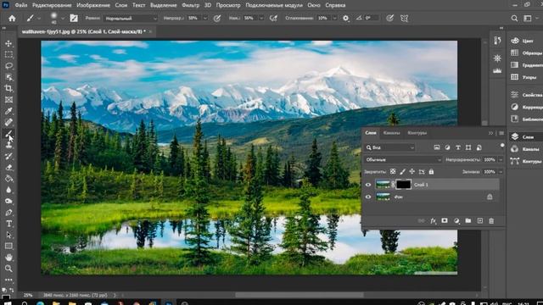This screenshot has height=305, width=543.
Task: Select the Rectangular Marquee tool
Action: [8, 54]
